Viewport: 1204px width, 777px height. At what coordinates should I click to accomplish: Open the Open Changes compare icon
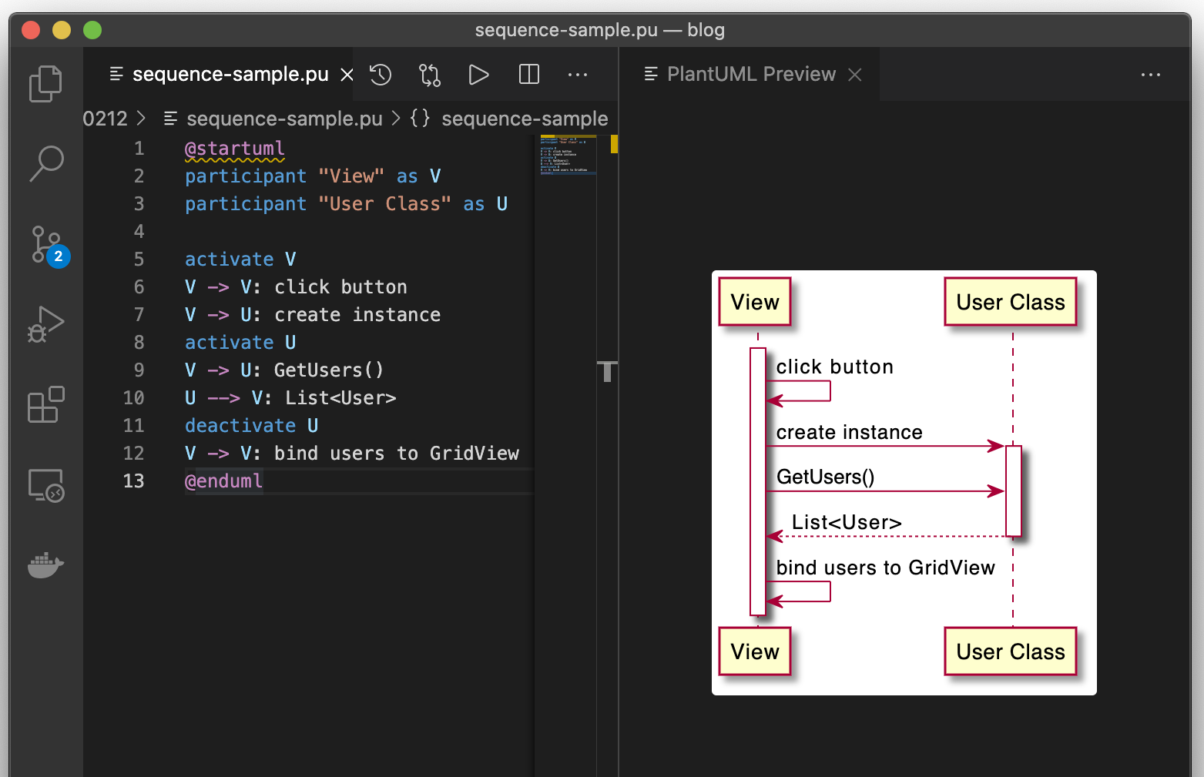[429, 74]
